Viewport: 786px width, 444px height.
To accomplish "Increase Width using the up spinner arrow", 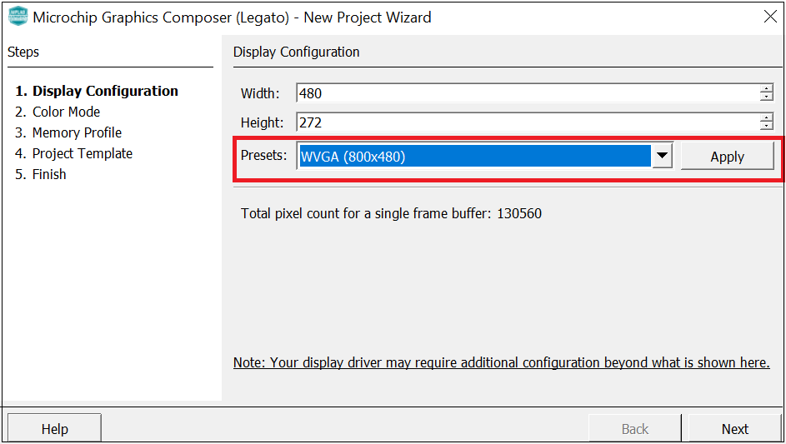I will coord(767,88).
